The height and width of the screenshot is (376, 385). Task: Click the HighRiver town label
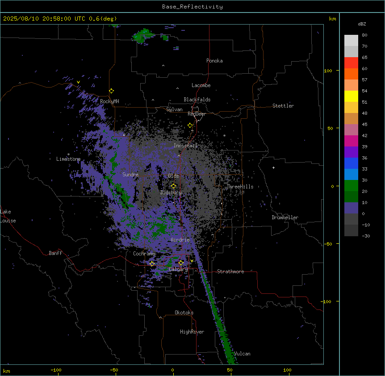pos(192,332)
